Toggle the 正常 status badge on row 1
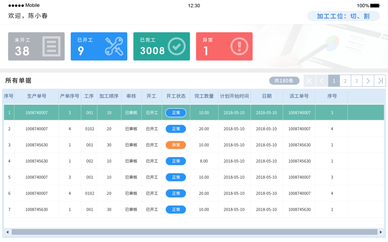Image resolution: width=388 pixels, height=242 pixels. pos(176,113)
